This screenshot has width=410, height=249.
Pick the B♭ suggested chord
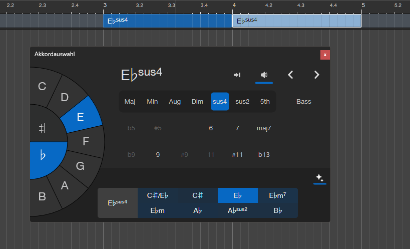point(278,210)
